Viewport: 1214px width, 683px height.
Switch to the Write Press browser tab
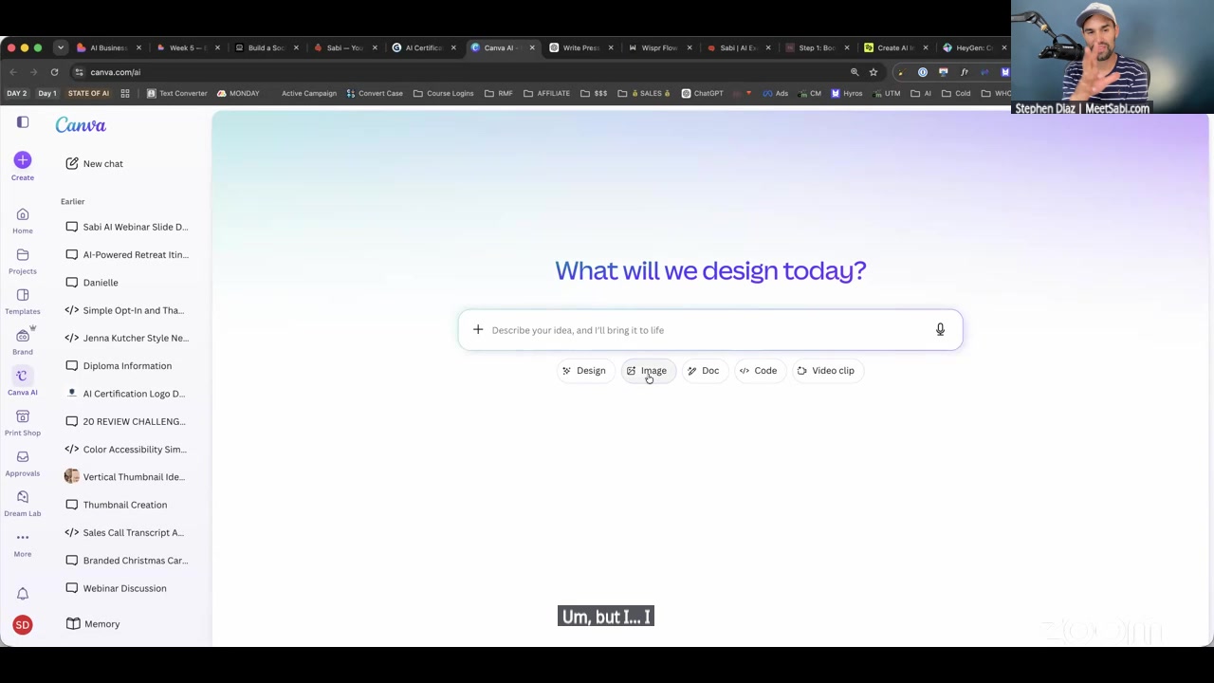pyautogui.click(x=581, y=47)
